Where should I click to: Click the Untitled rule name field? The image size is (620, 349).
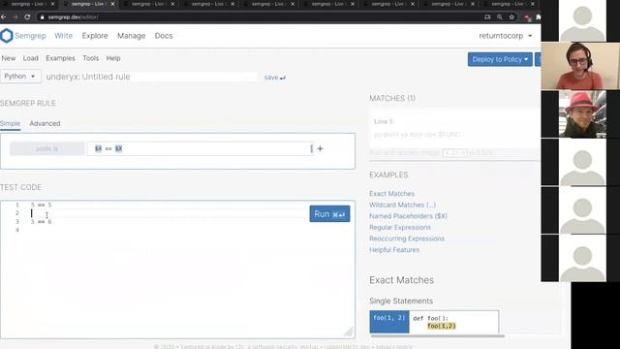pyautogui.click(x=151, y=77)
